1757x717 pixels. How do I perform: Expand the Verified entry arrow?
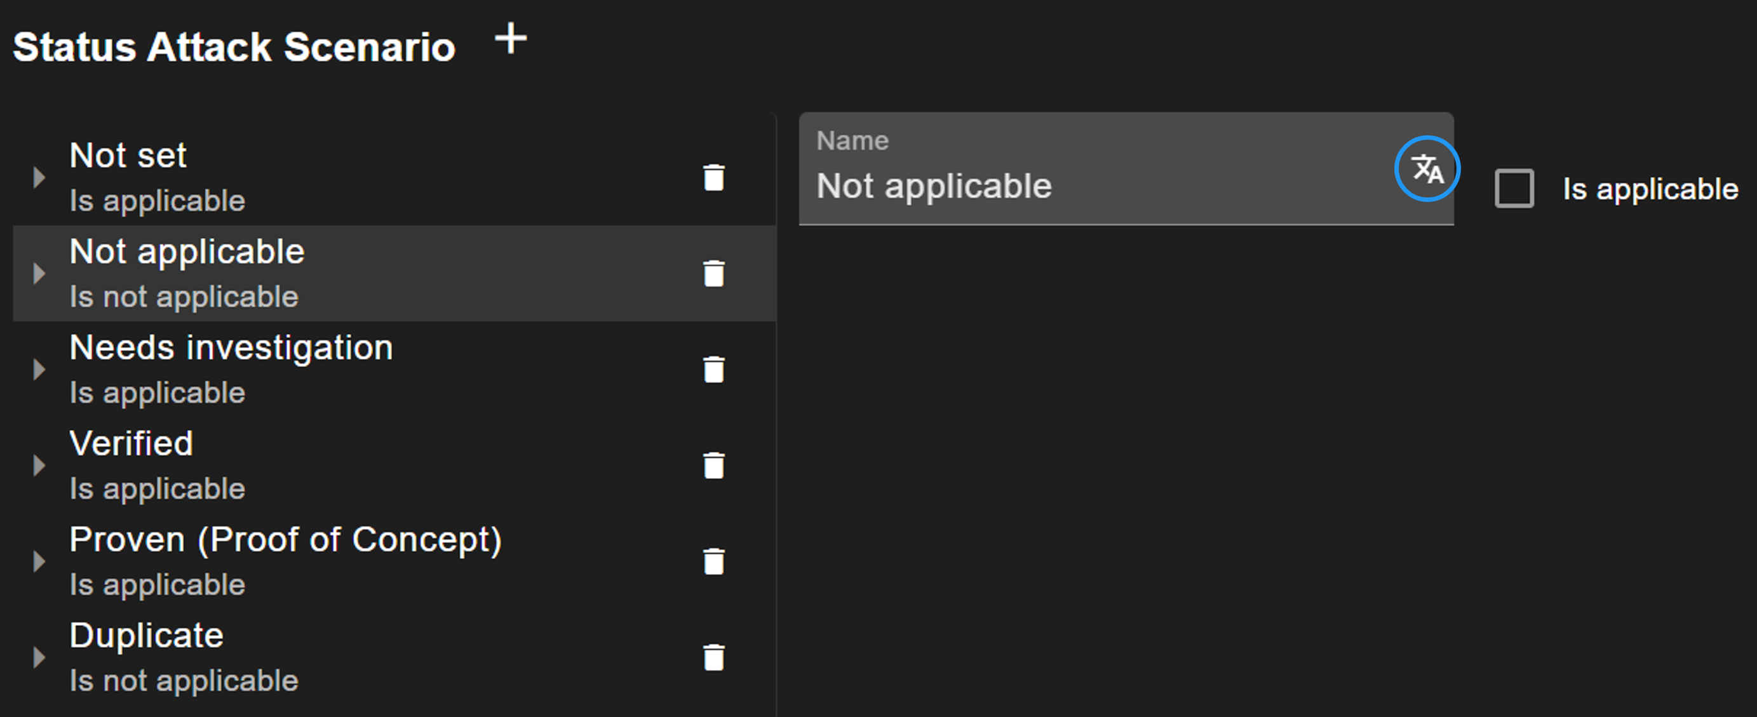[39, 466]
